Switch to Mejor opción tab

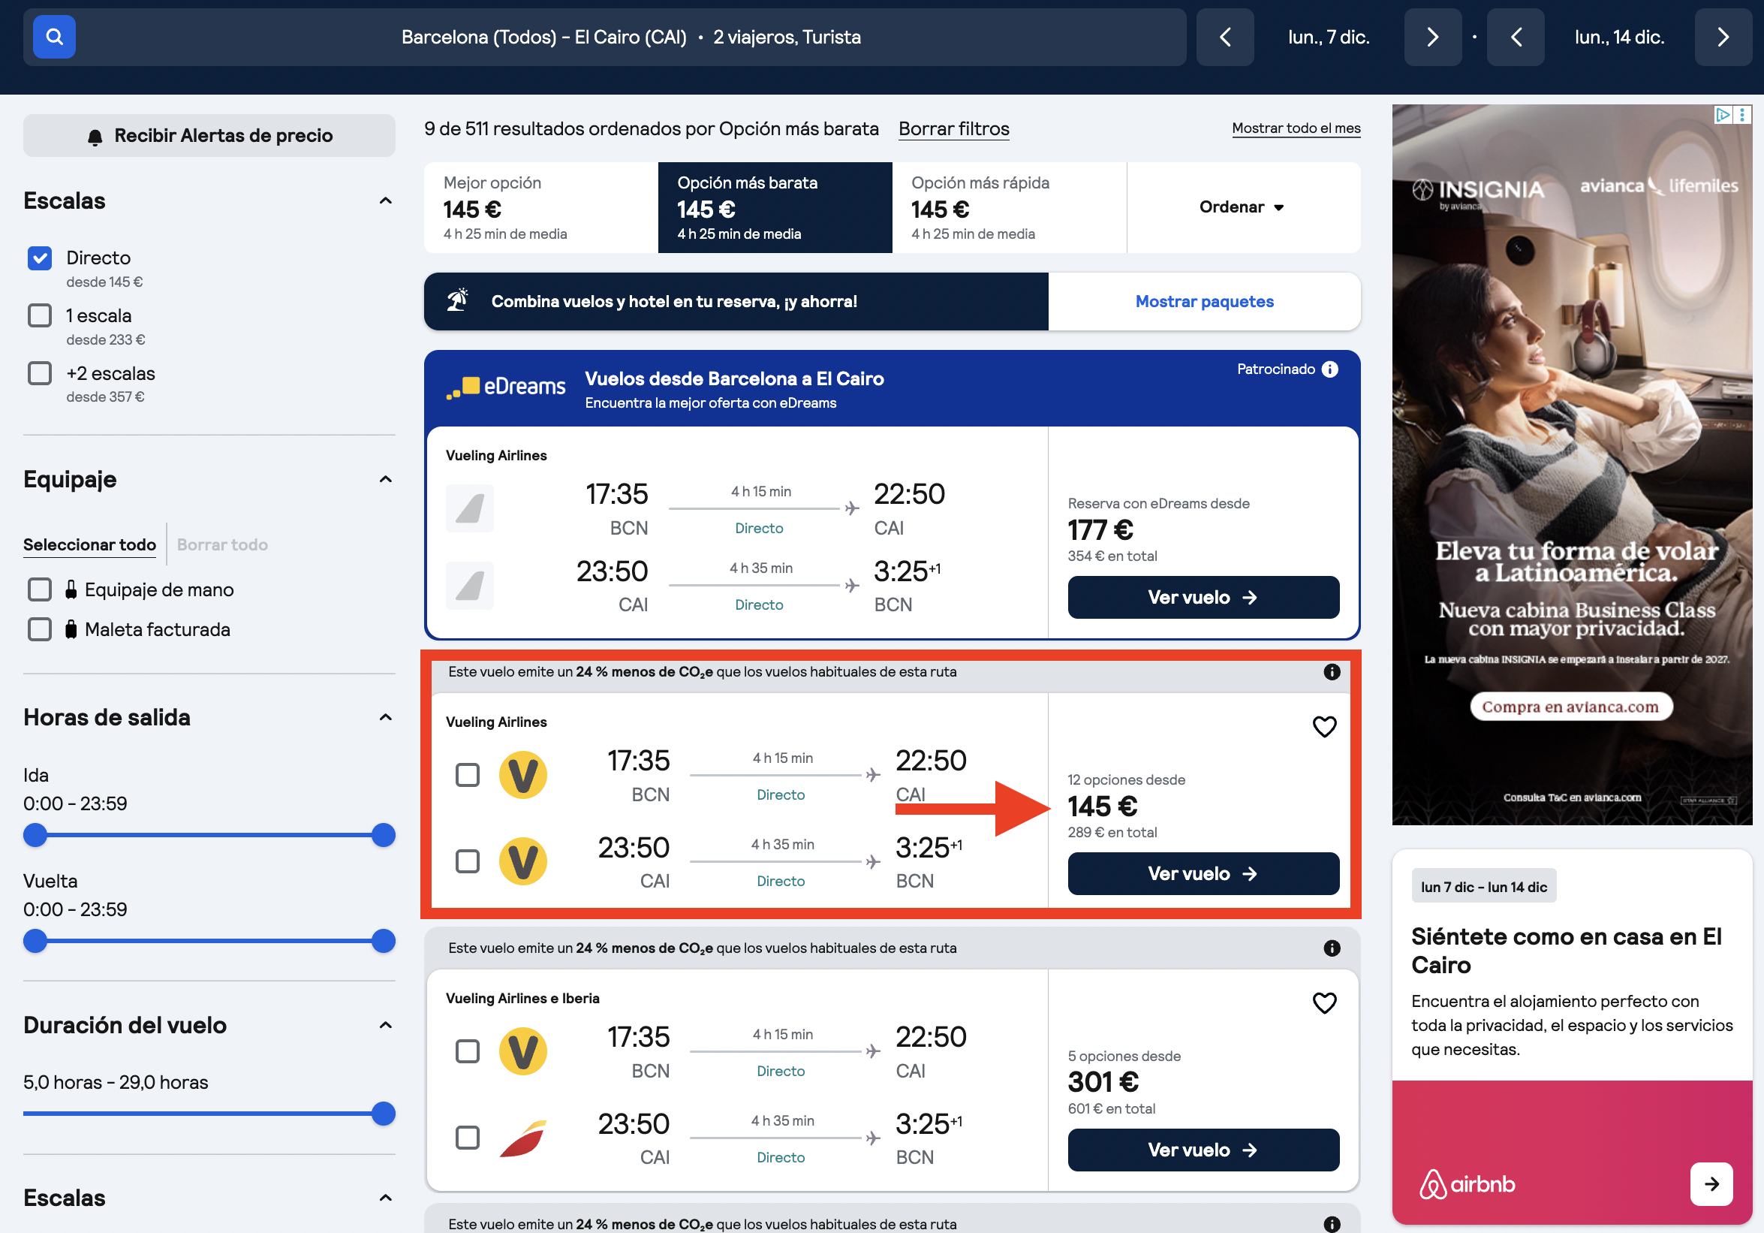click(x=541, y=207)
